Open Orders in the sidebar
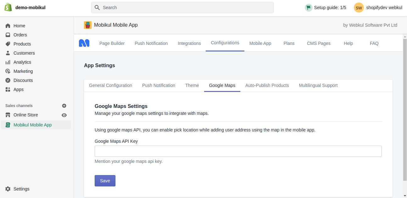 pos(20,35)
